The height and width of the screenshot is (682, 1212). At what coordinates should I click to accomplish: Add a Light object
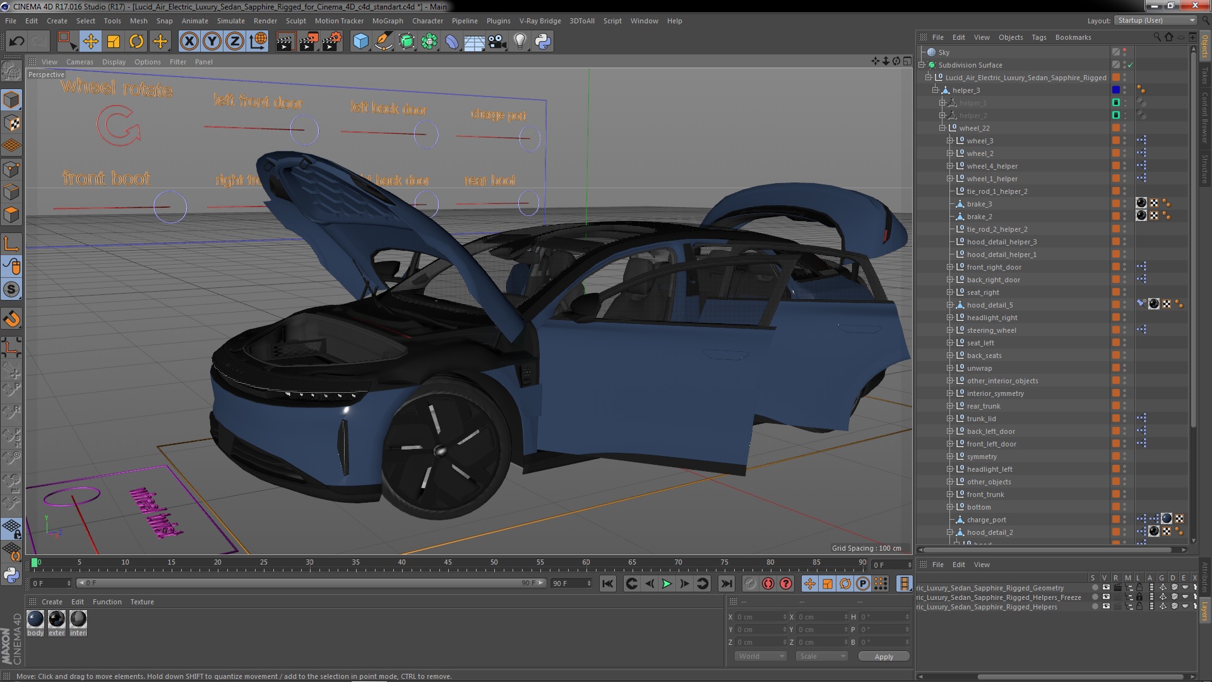point(520,42)
